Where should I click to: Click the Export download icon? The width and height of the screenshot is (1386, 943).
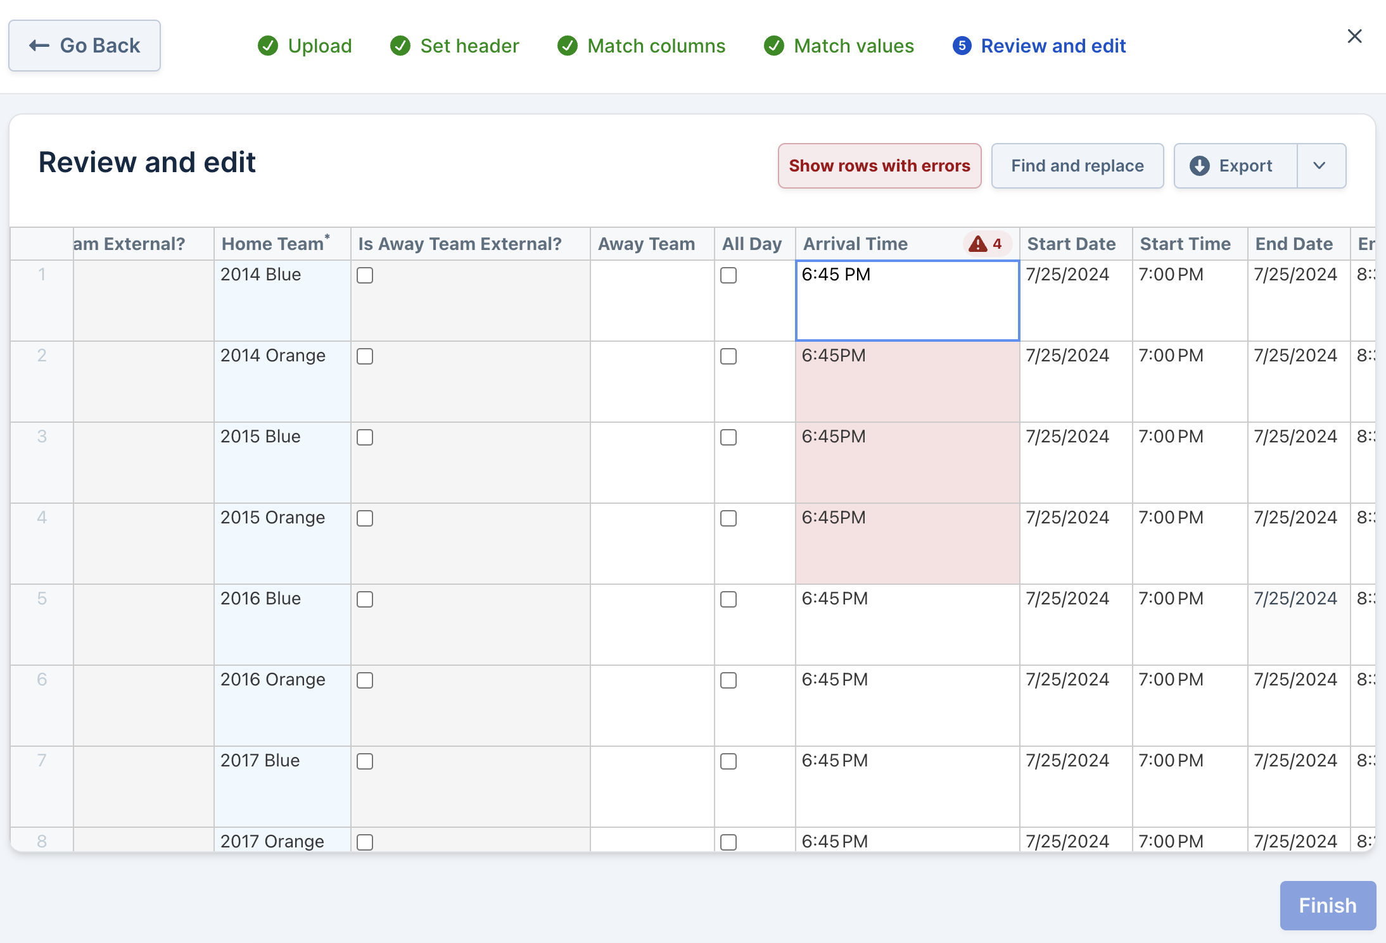click(x=1200, y=166)
